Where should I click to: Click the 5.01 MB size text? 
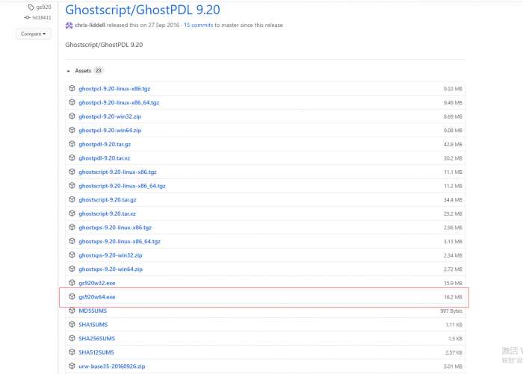[453, 367]
